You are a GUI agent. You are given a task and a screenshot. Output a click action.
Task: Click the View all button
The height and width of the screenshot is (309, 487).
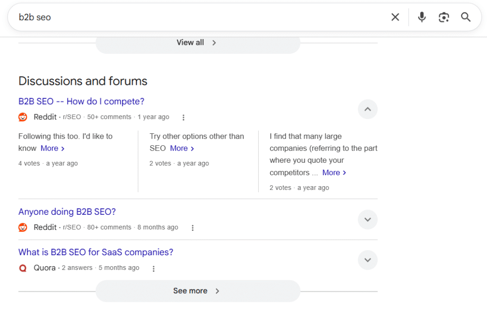tap(198, 42)
